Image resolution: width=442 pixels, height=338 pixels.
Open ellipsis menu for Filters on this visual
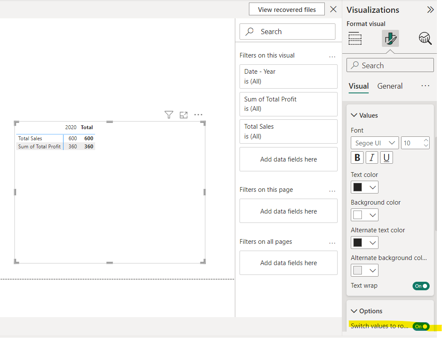pos(332,57)
